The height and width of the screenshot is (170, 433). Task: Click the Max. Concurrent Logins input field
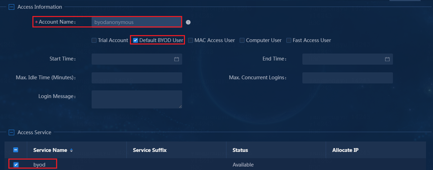coord(347,78)
